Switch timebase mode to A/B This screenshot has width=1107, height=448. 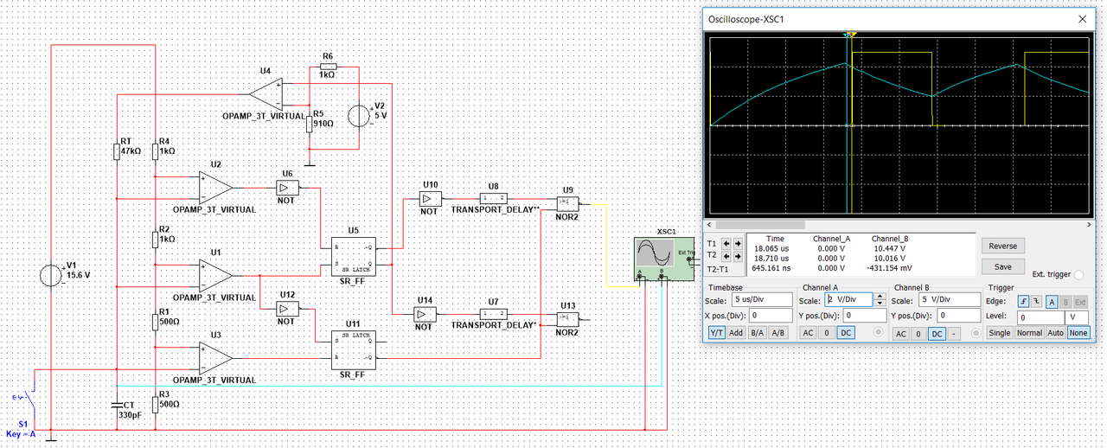(x=778, y=332)
